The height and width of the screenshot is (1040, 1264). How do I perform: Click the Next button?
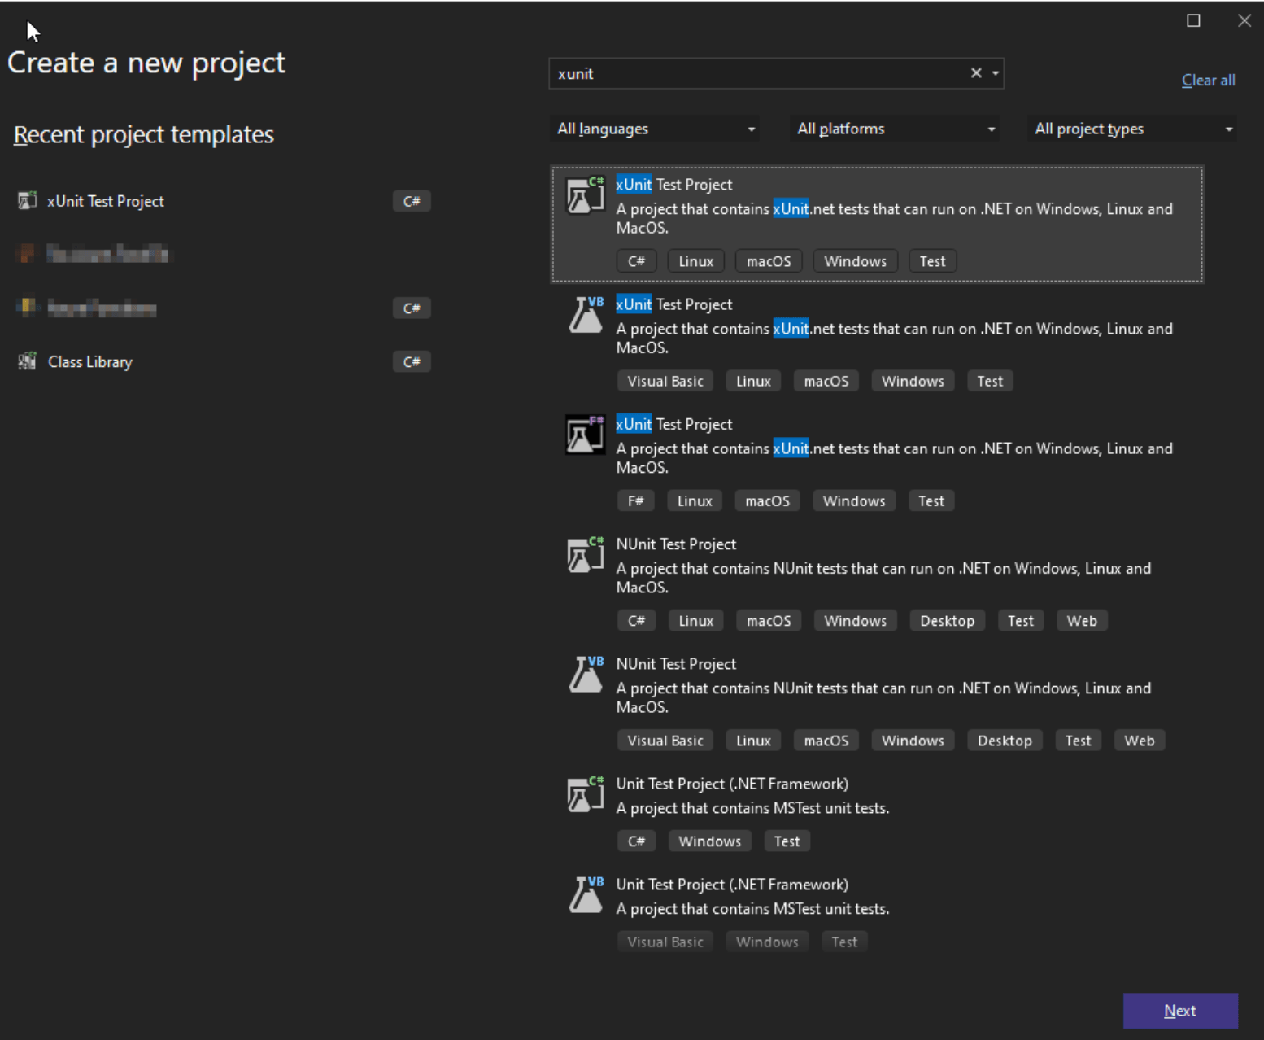click(x=1180, y=1011)
